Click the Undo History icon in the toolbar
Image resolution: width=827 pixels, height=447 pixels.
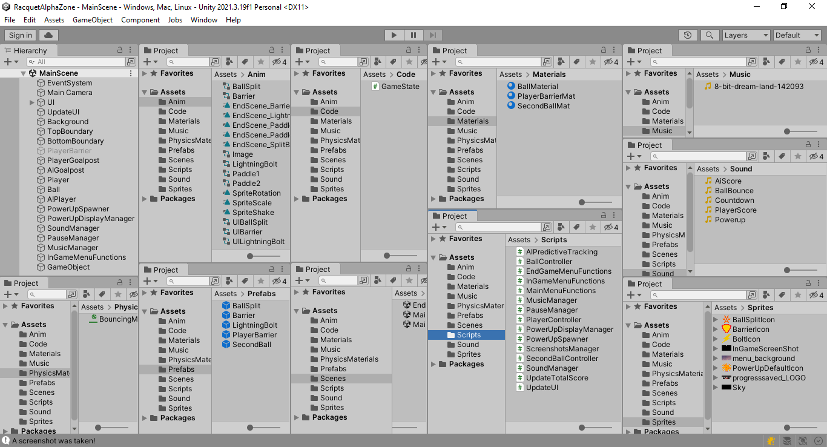(x=688, y=35)
